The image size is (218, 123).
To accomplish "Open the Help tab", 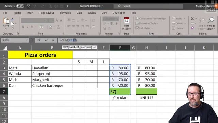I will coord(133,13).
